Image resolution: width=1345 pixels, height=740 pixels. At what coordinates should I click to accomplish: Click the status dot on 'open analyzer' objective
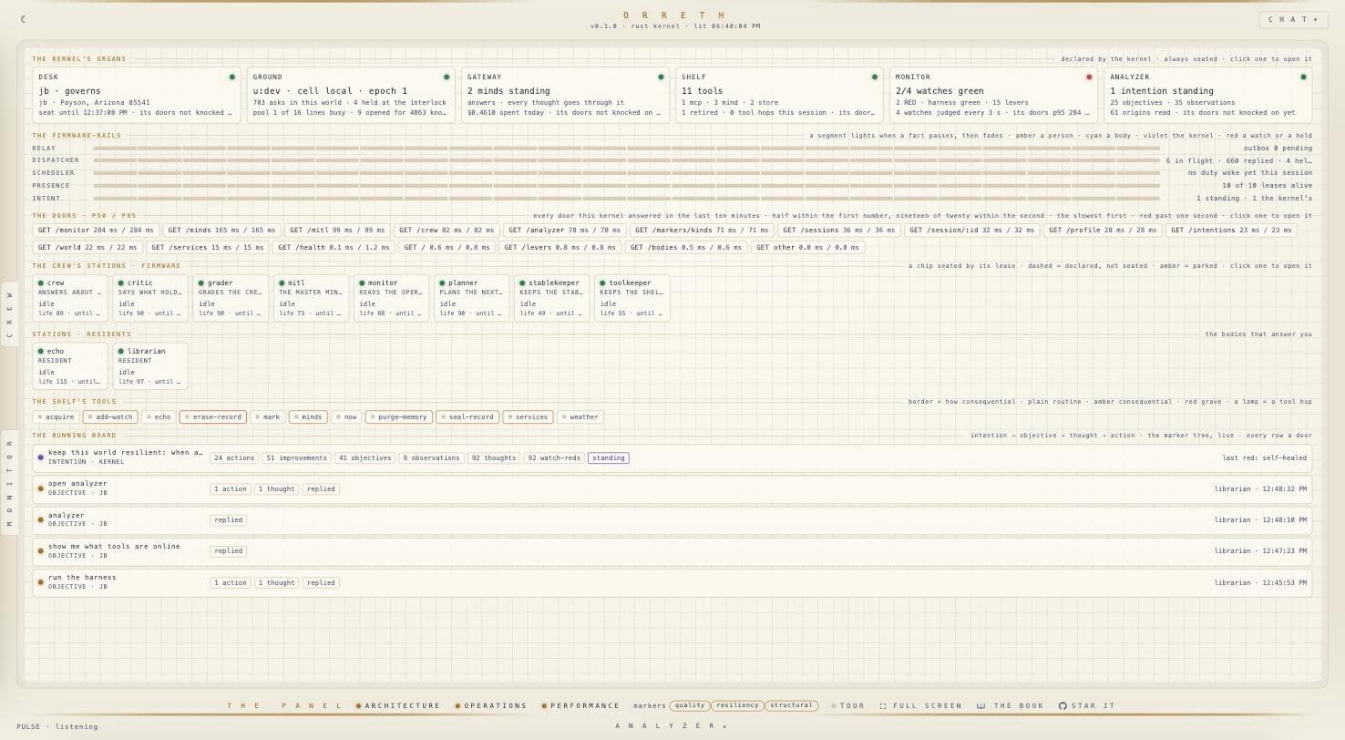(x=41, y=488)
